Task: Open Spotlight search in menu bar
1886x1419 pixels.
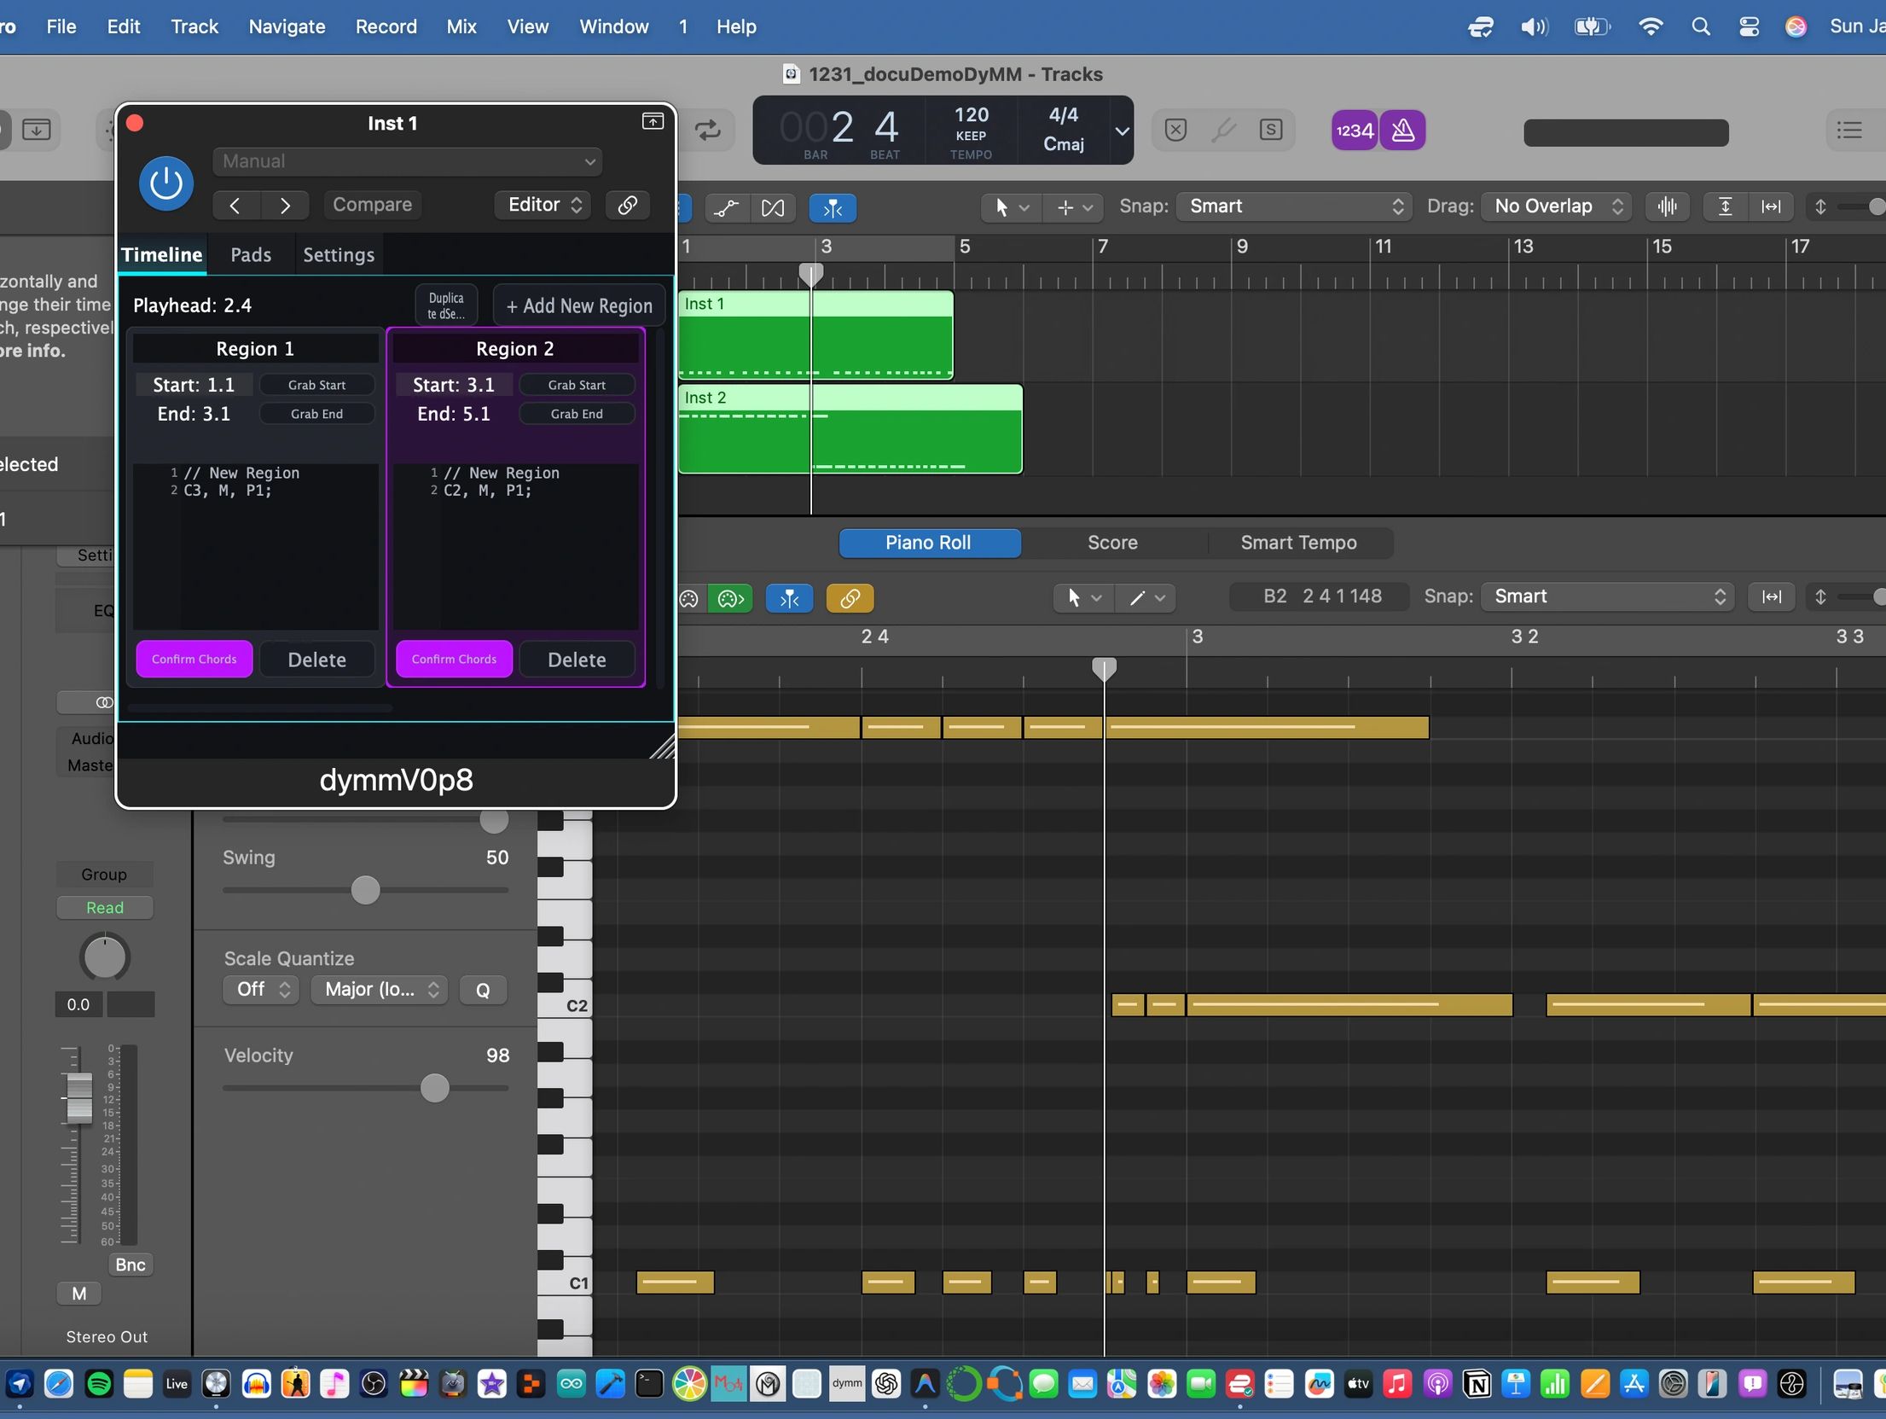Action: (x=1700, y=26)
